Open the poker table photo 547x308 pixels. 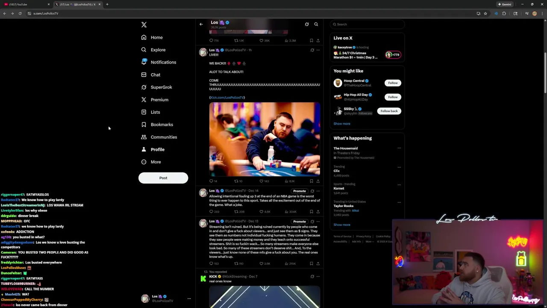[x=265, y=139]
